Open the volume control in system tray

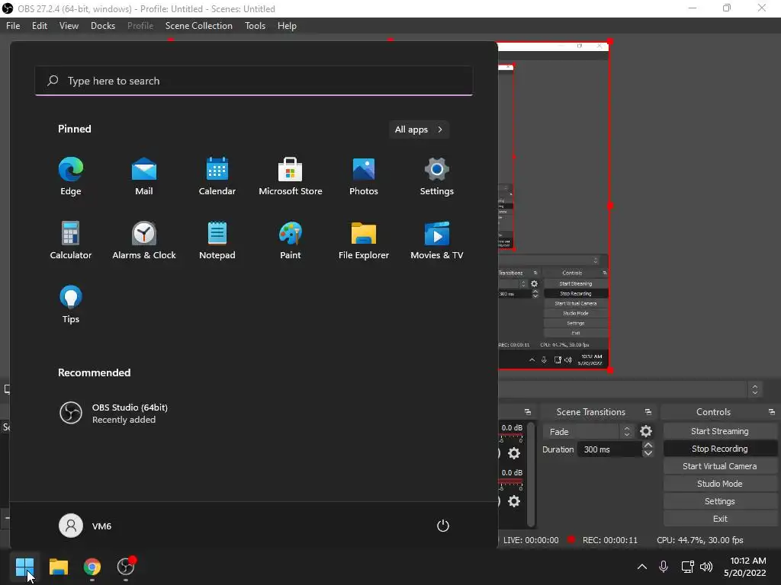coord(706,567)
